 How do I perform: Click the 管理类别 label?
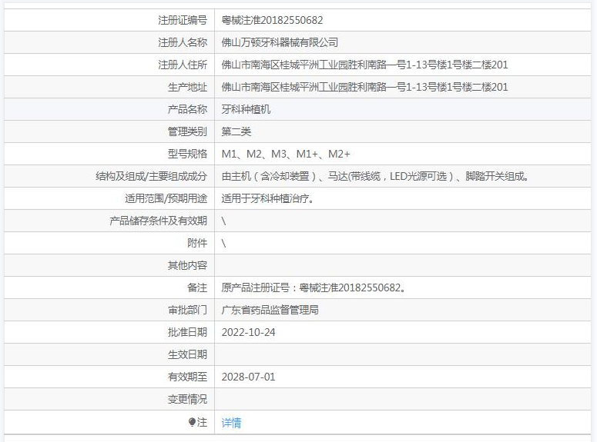pos(187,131)
